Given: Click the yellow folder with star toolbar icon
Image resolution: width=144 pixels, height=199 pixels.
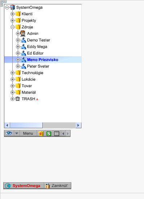Looking at the screenshot, I should click(x=41, y=134).
